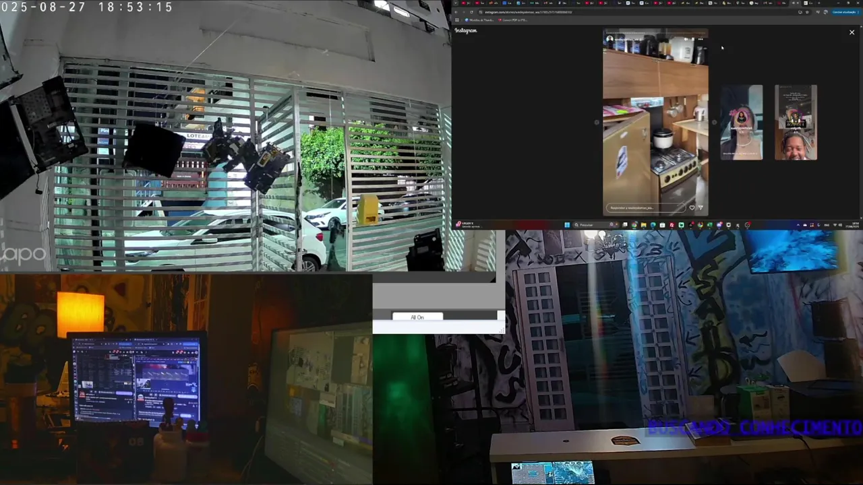The height and width of the screenshot is (485, 863).
Task: Share the story with paper plane icon
Action: 701,207
